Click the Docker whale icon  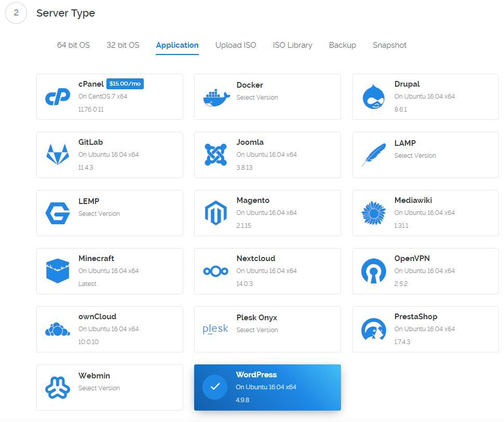(216, 98)
